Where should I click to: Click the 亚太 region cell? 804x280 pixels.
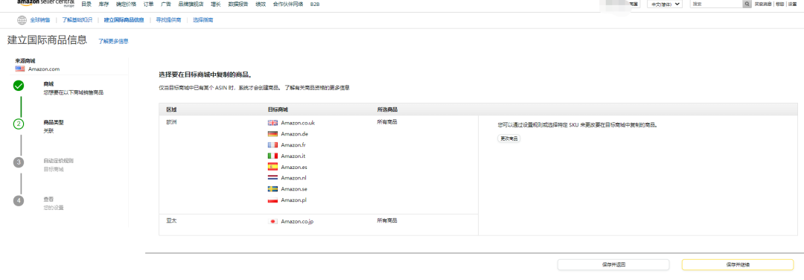point(171,220)
